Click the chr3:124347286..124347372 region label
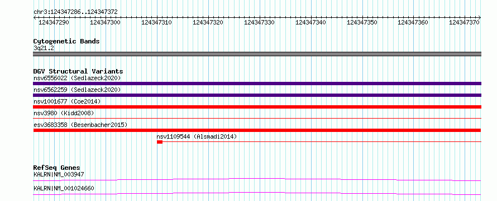497x201 pixels. [x=75, y=12]
